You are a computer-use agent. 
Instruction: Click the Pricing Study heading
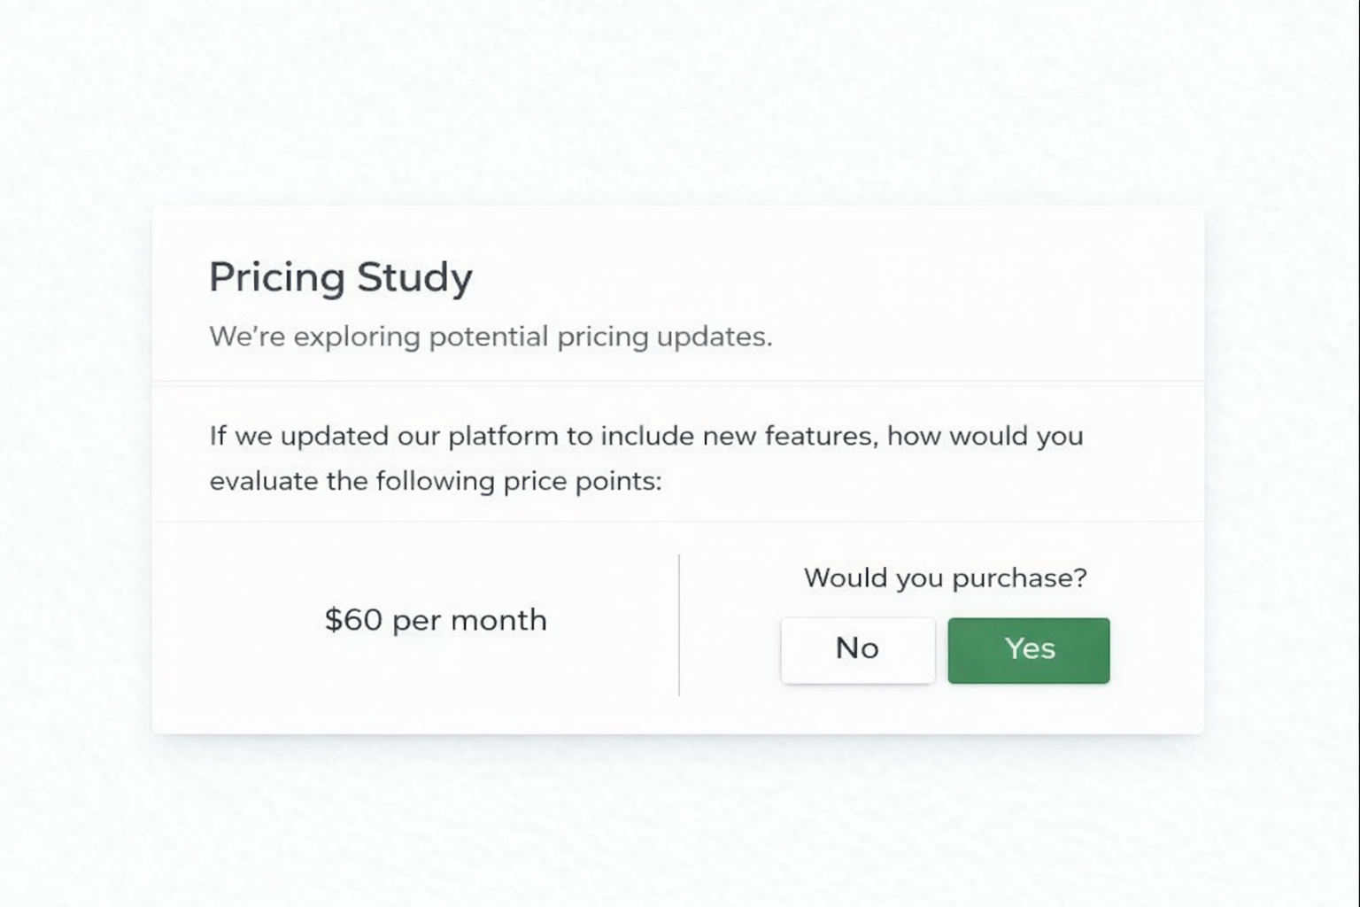pyautogui.click(x=341, y=277)
